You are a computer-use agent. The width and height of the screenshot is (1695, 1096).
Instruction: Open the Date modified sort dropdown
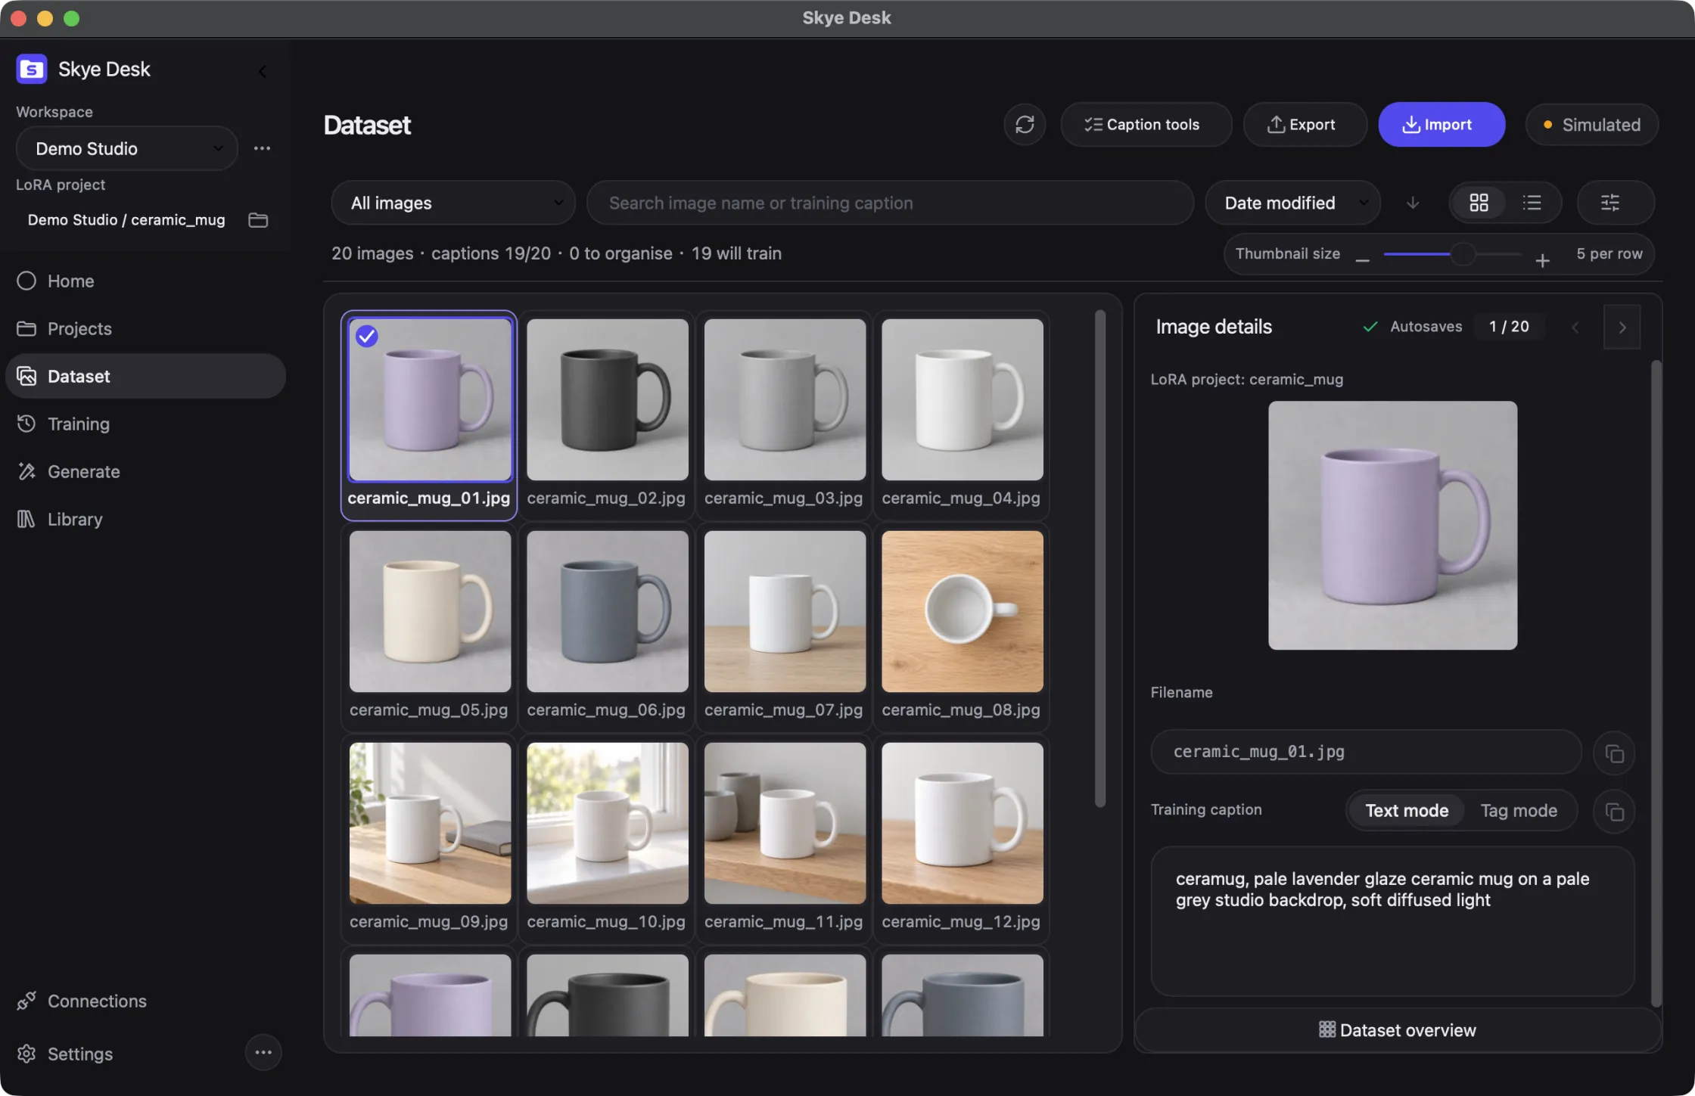[x=1293, y=203]
